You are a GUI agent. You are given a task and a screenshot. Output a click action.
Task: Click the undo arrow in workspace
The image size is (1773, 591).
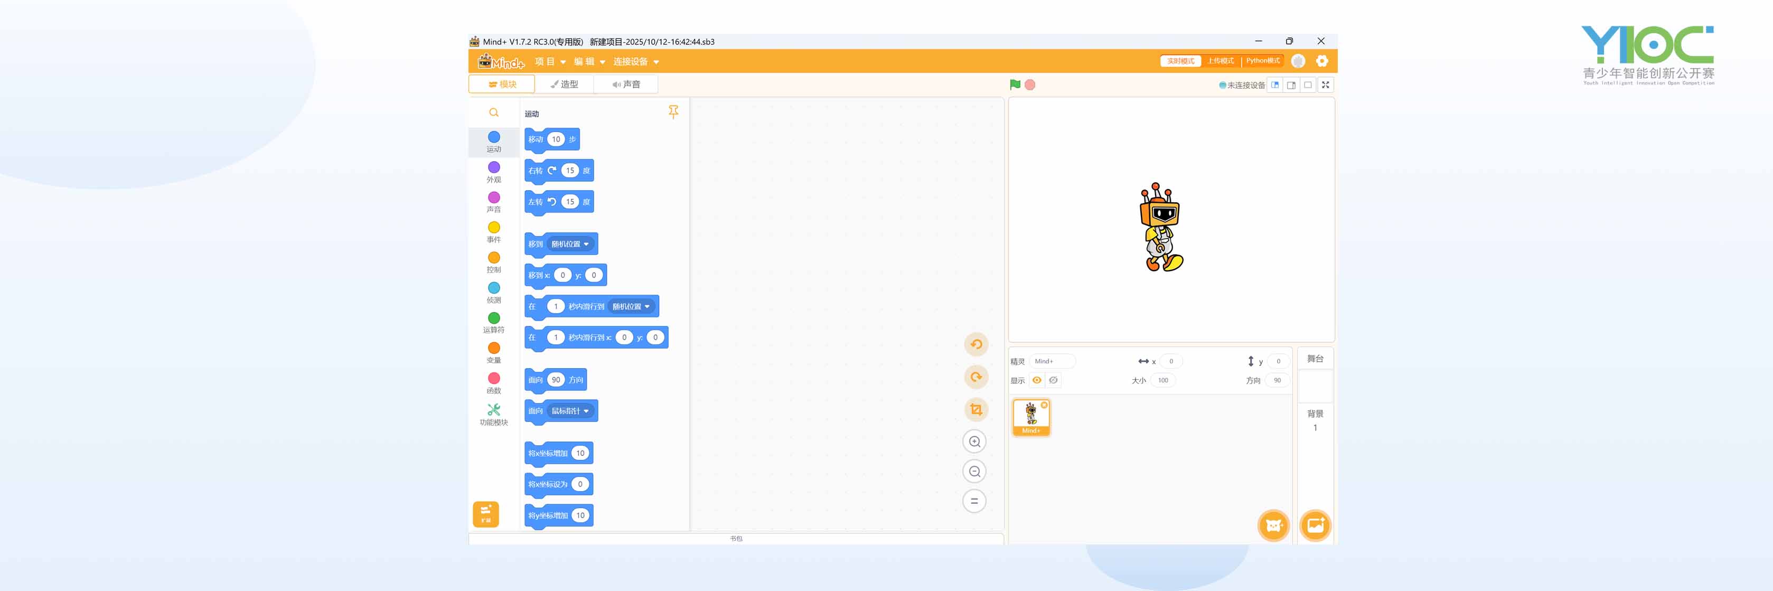[975, 344]
